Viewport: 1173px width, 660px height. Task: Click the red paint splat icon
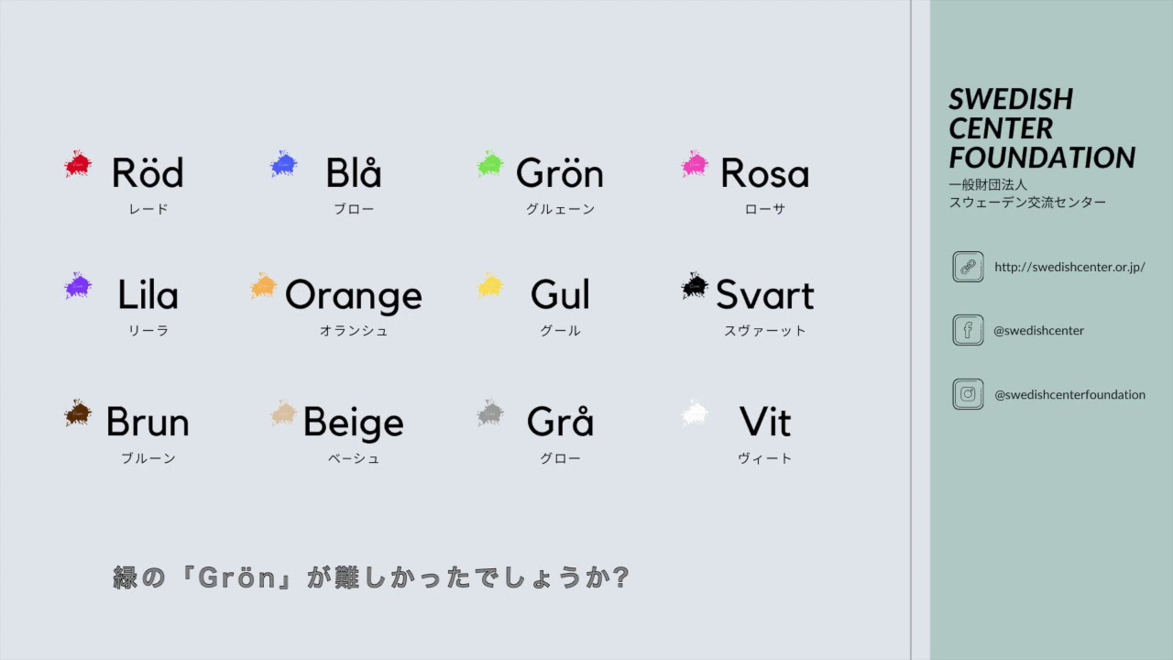click(x=78, y=165)
